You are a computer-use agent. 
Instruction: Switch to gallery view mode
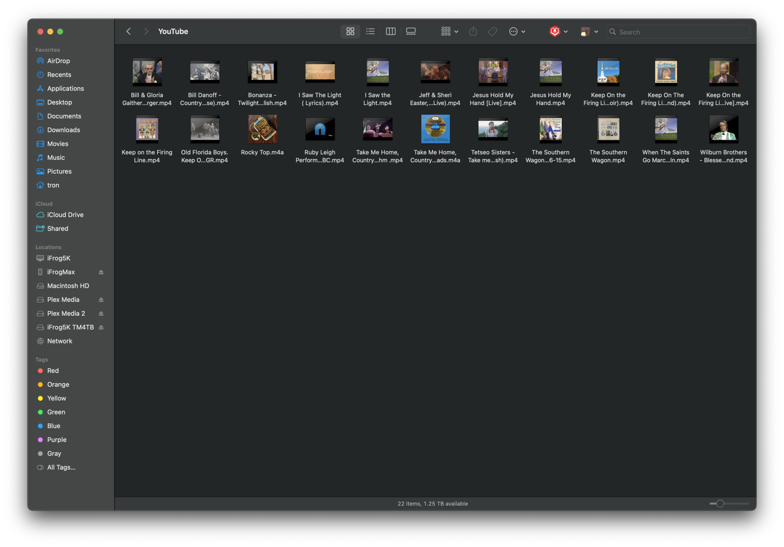(x=410, y=31)
